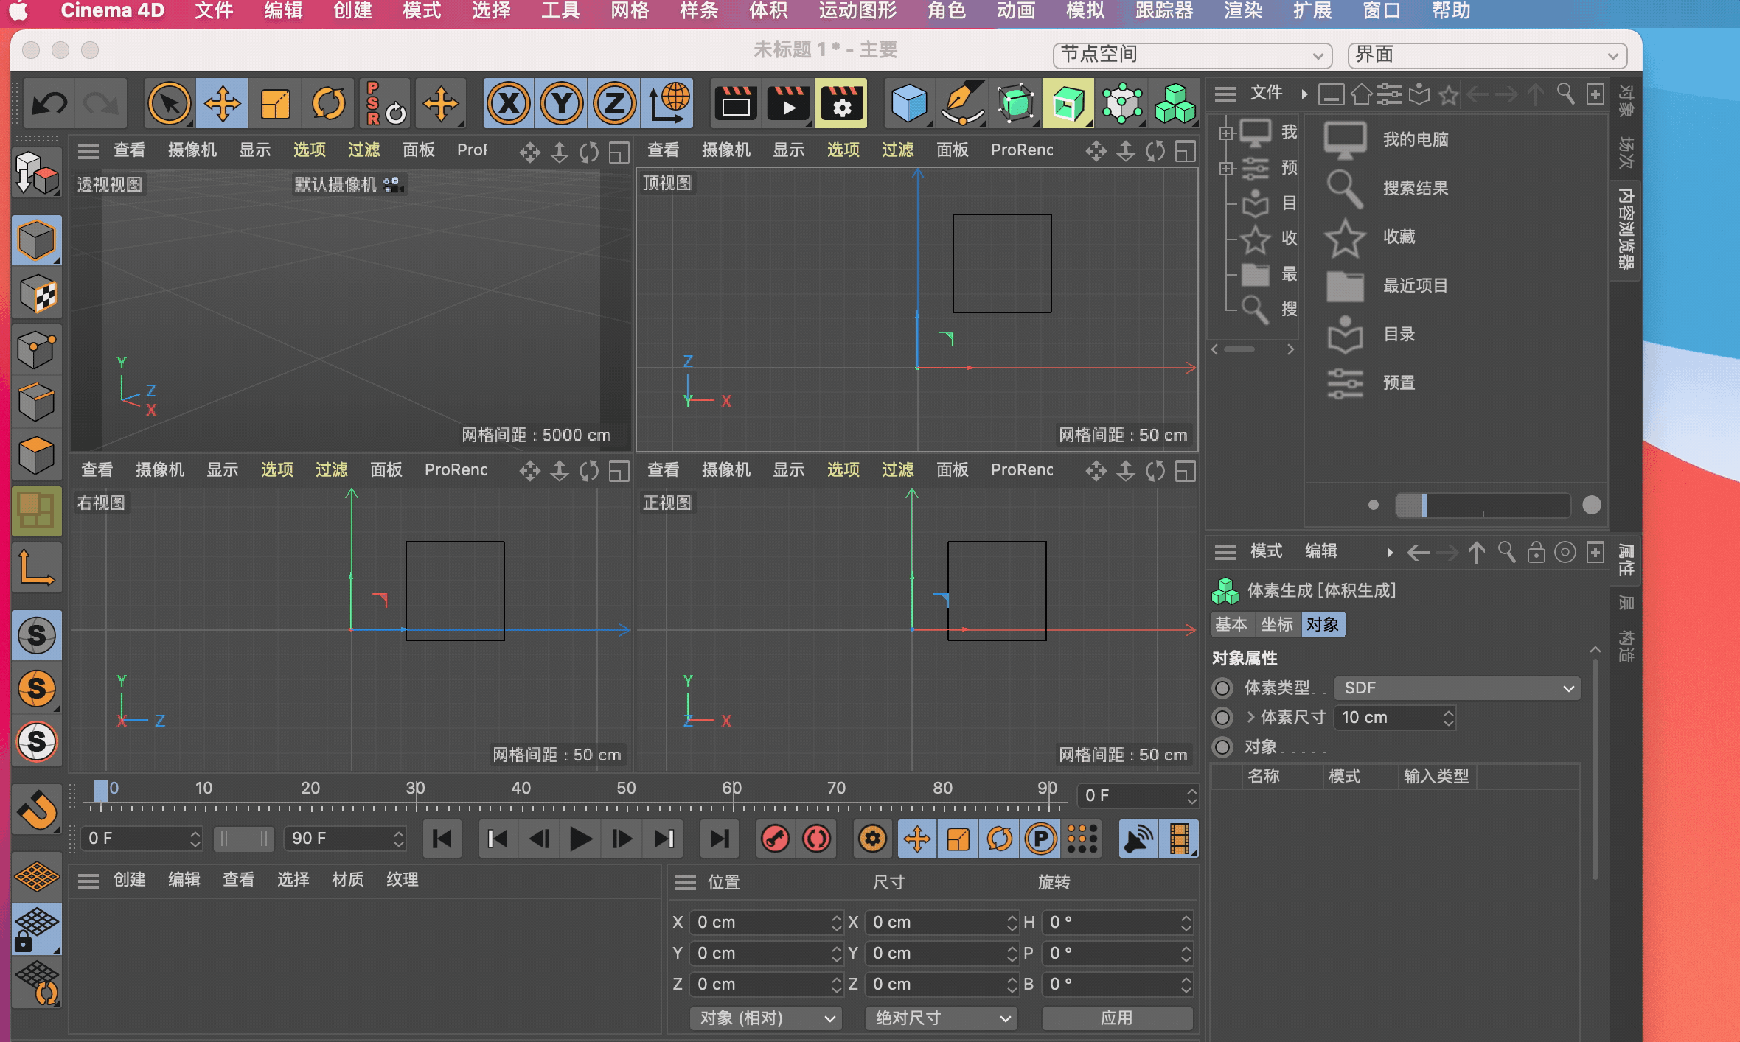Image resolution: width=1740 pixels, height=1042 pixels.
Task: Click Render View clapperboard icon
Action: [x=735, y=104]
